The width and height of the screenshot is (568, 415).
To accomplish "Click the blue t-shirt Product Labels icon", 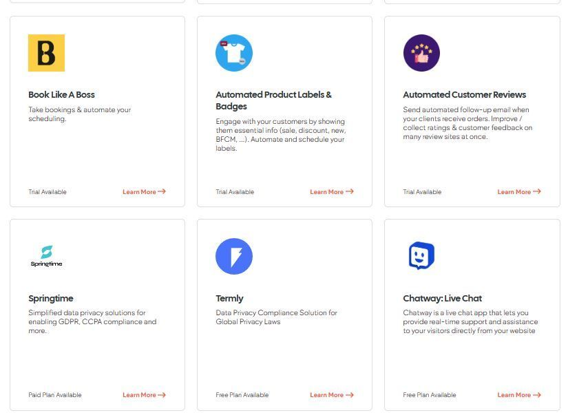I will pyautogui.click(x=234, y=53).
